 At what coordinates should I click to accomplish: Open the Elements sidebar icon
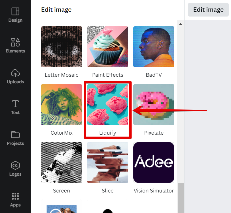coord(15,42)
